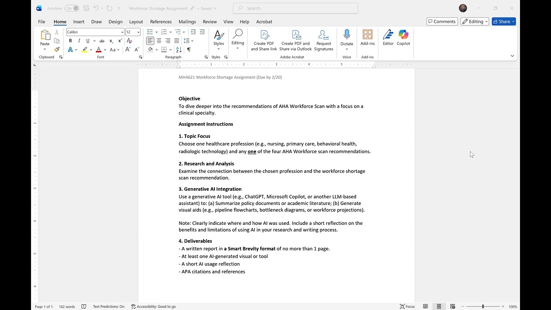551x310 pixels.
Task: Open the File menu
Action: [42, 22]
